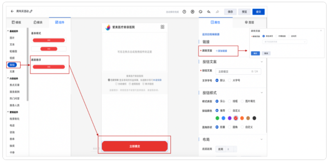Image resolution: width=328 pixels, height=161 pixels.
Task: Pick the blue color swatch
Action: [223, 118]
